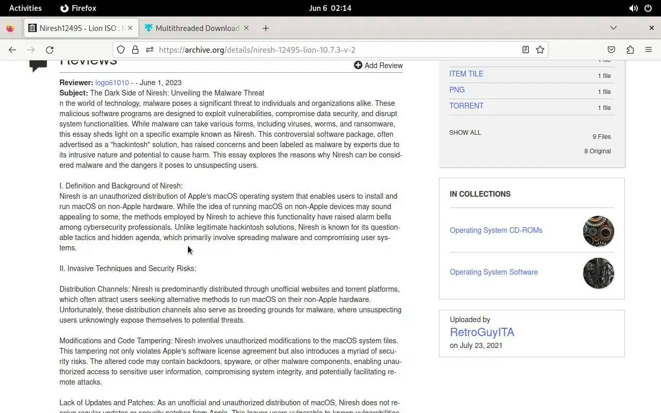Click the site security padlock icon
The width and height of the screenshot is (661, 413).
[x=135, y=50]
